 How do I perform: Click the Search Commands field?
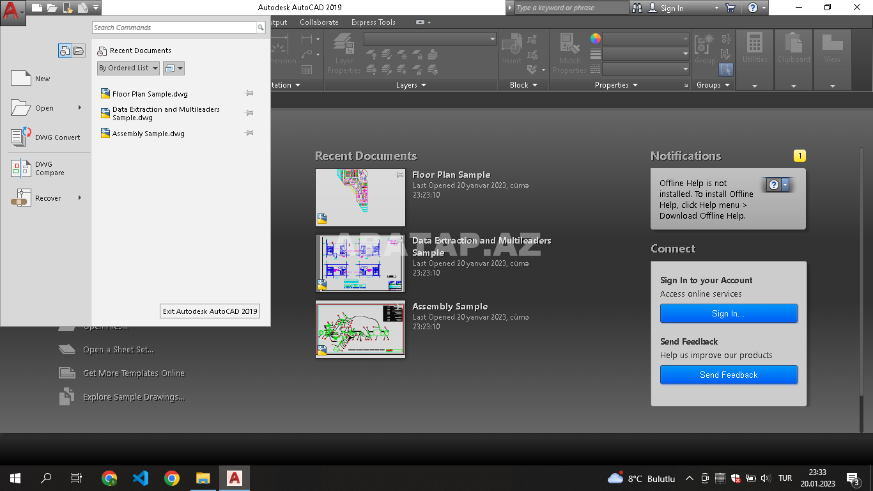174,27
